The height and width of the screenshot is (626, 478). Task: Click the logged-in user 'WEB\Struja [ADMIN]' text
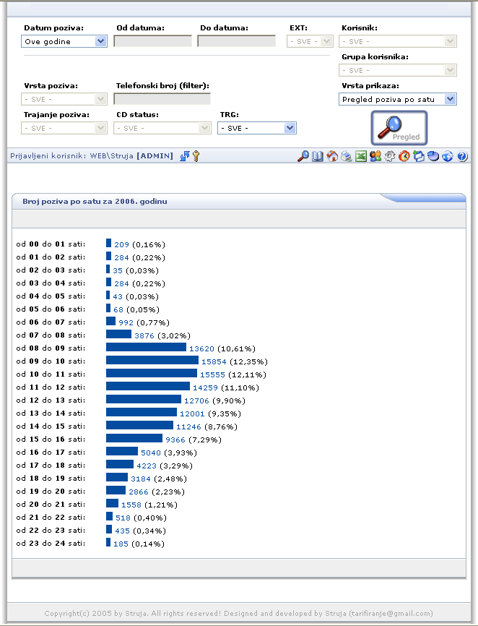point(131,155)
